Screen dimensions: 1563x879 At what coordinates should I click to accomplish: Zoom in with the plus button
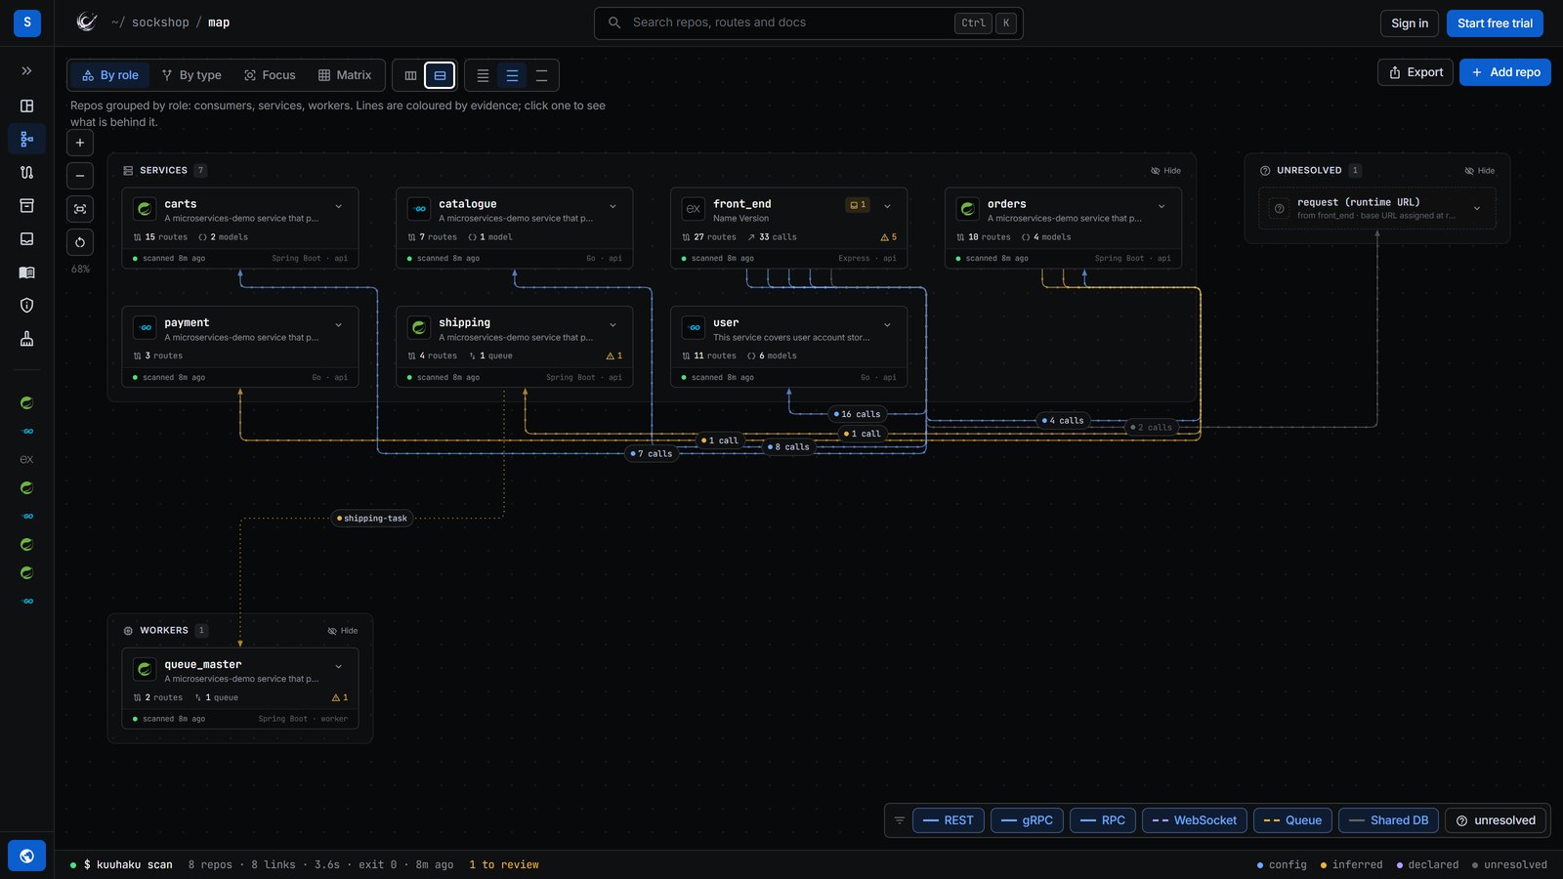point(80,143)
